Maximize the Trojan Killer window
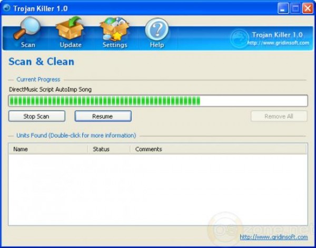The image size is (316, 248). coord(295,8)
